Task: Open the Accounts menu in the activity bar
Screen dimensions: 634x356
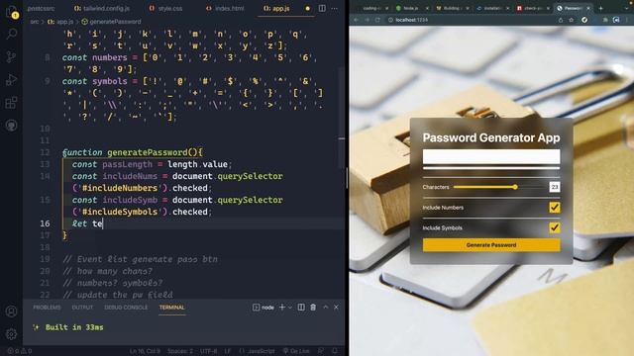Action: [11, 311]
